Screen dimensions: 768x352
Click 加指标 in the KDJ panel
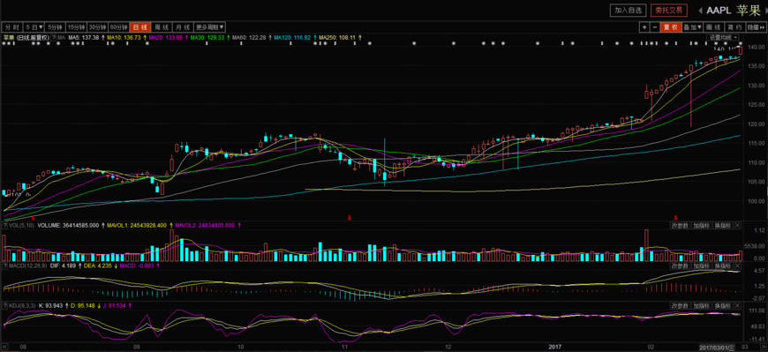pyautogui.click(x=701, y=305)
